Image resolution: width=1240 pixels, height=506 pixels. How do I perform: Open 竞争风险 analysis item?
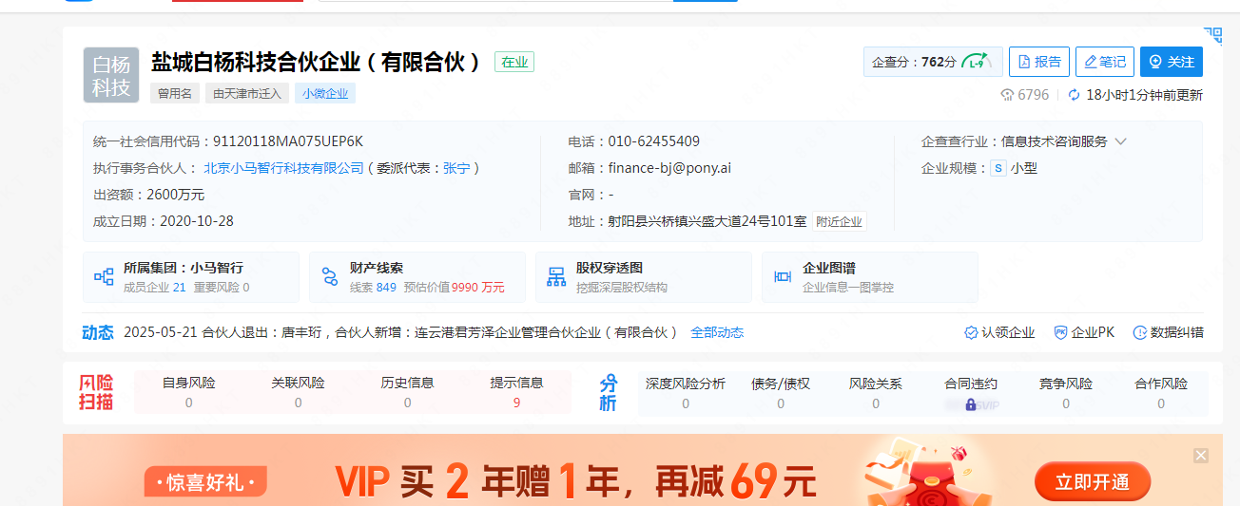pos(1066,392)
